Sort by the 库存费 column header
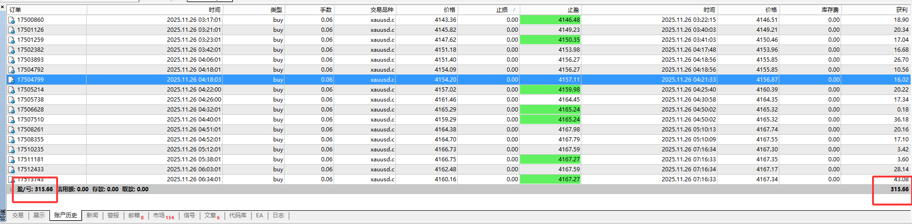The image size is (912, 224). point(810,9)
